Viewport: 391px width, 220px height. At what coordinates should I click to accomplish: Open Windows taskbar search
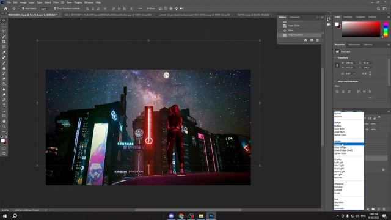[x=15, y=216]
